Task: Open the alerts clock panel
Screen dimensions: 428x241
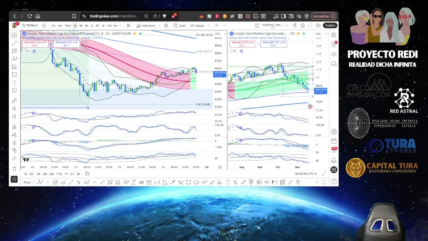Action: (334, 45)
